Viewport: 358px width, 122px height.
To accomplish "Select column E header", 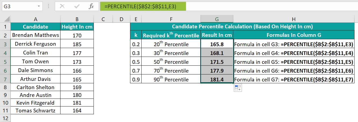I will (x=136, y=19).
